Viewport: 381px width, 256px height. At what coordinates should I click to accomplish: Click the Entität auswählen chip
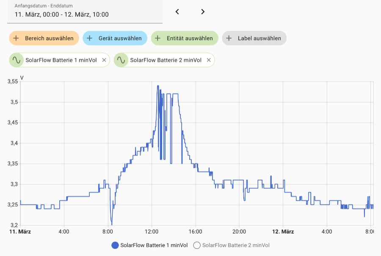coord(185,38)
